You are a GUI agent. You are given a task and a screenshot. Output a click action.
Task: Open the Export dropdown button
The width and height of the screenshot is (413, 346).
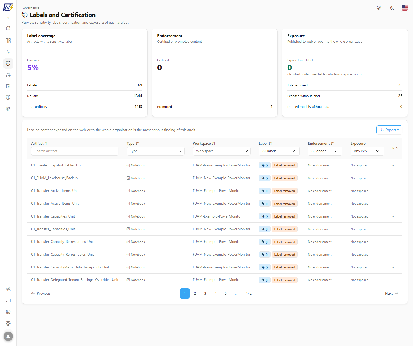pos(389,130)
